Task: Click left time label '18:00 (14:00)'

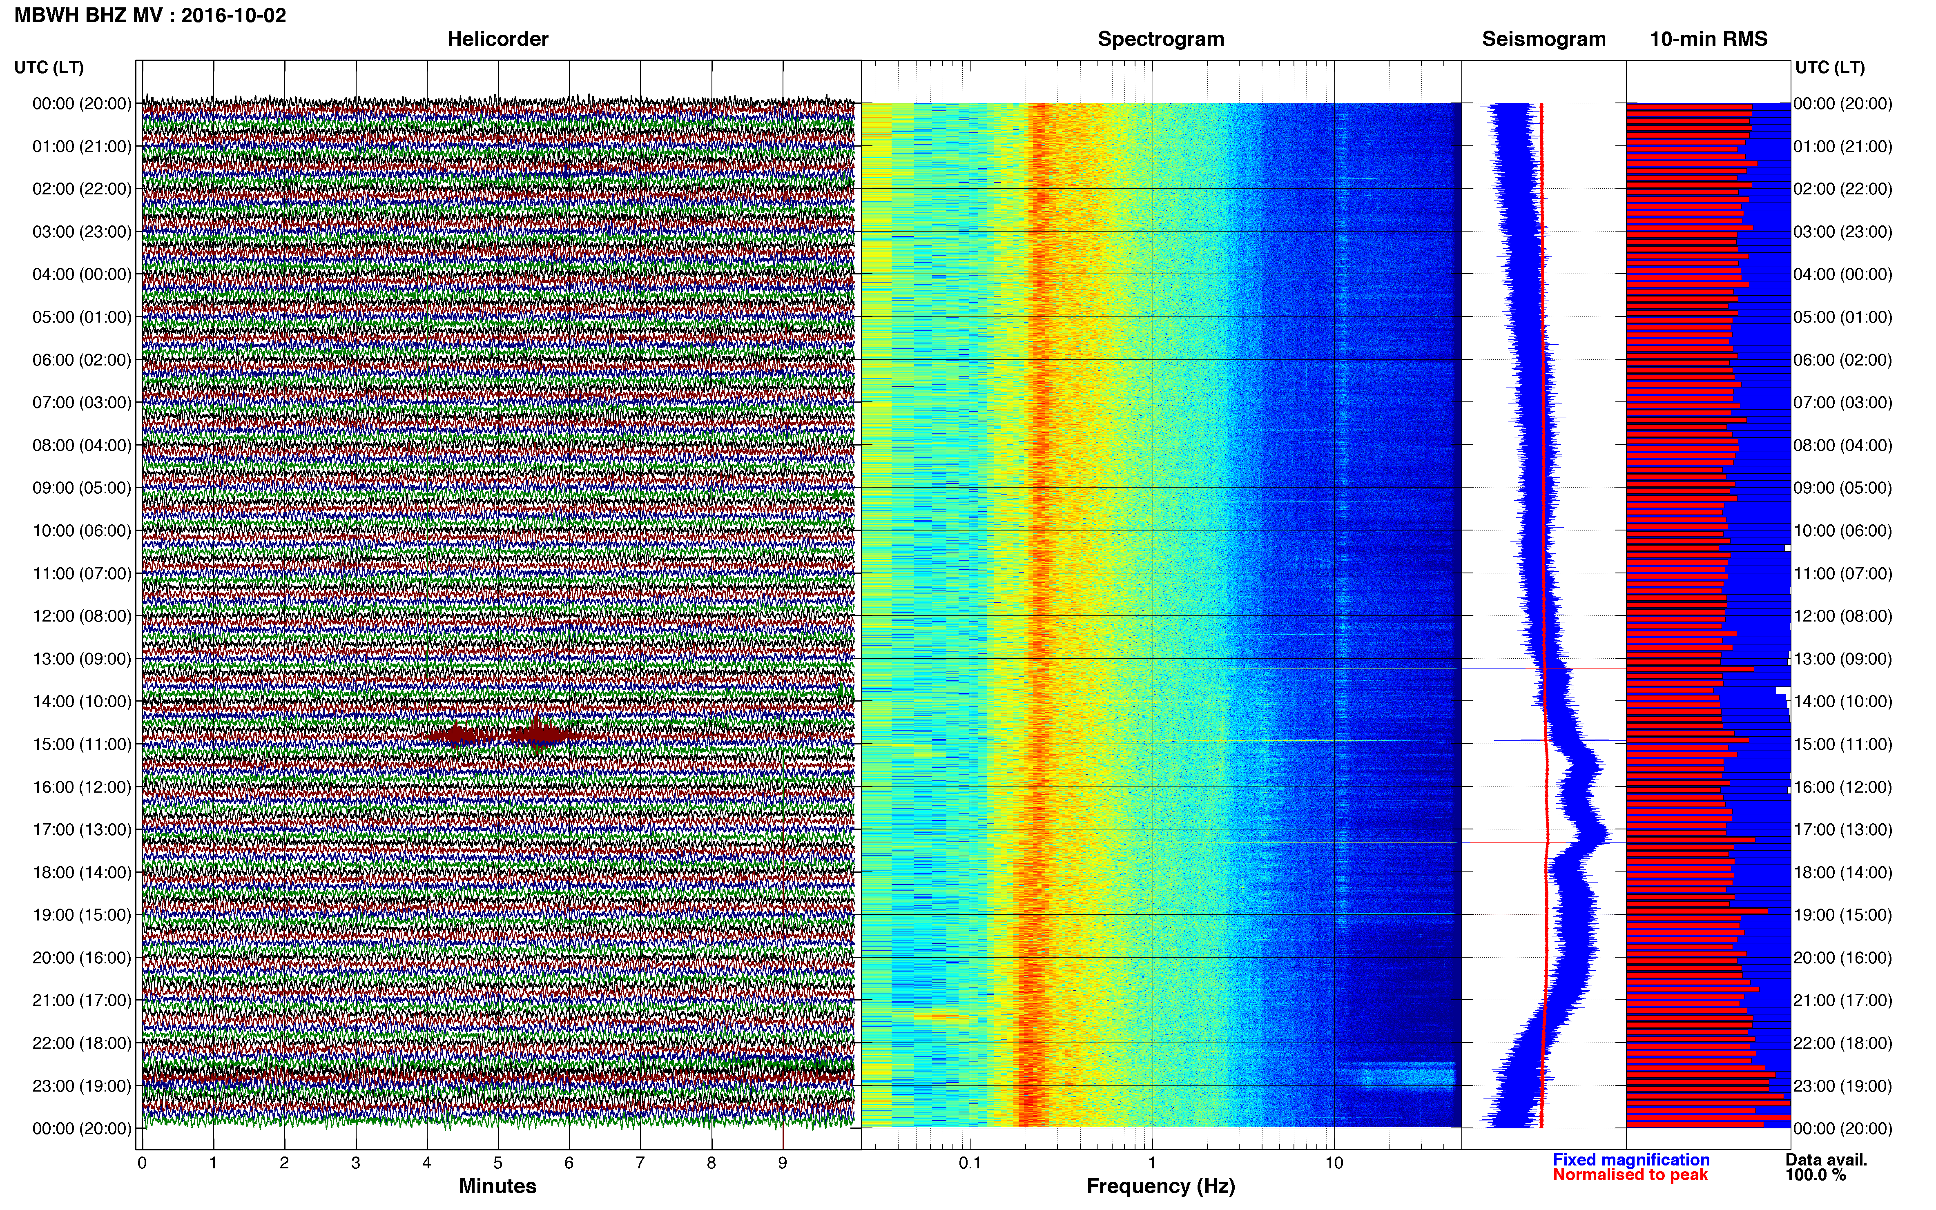Action: coord(82,872)
